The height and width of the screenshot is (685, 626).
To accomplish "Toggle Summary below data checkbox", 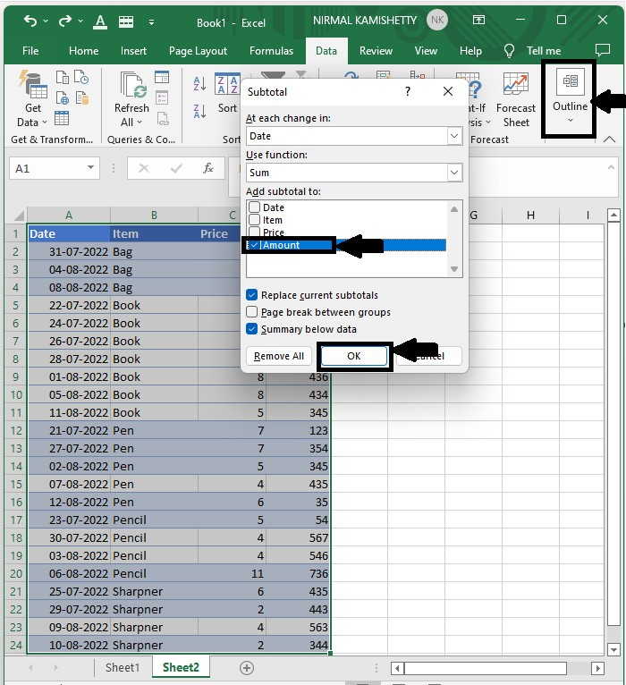I will pyautogui.click(x=251, y=329).
